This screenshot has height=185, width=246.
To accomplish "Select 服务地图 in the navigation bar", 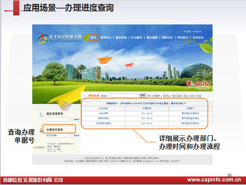I will 152,38.
